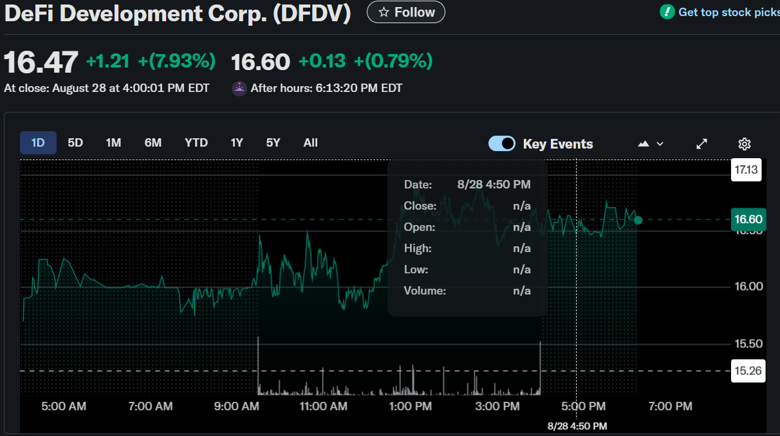
Task: Show the All time chart range
Action: tap(311, 143)
